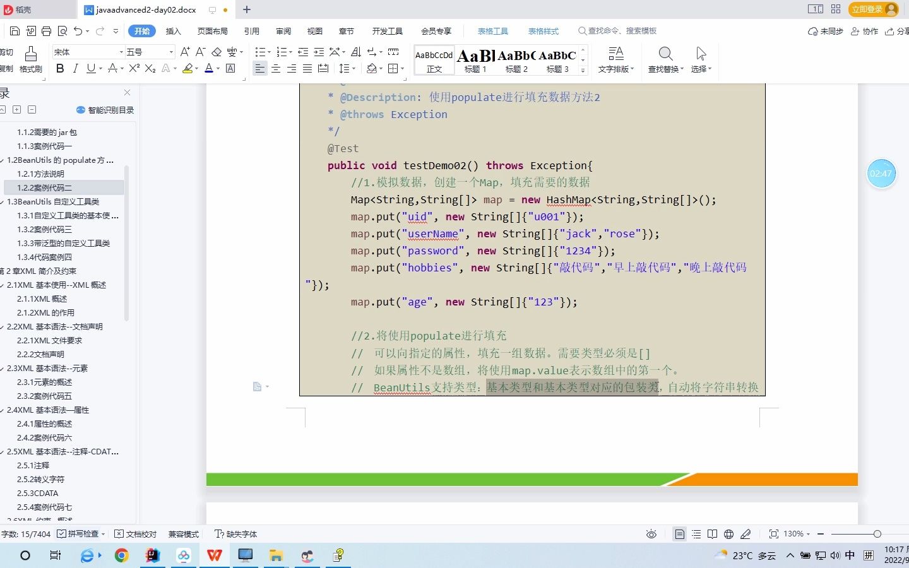The image size is (909, 568).
Task: Expand the styles gallery list
Action: (x=583, y=70)
